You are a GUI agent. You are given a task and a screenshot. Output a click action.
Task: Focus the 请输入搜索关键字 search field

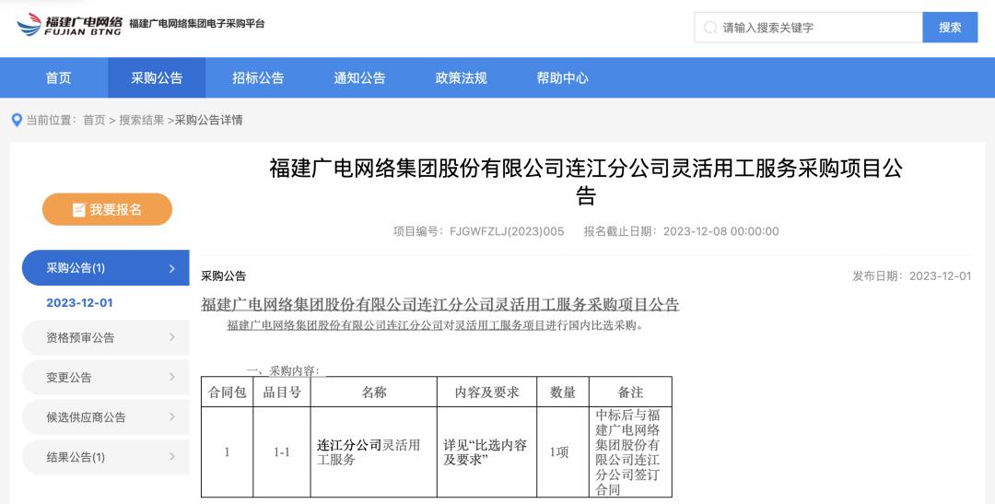click(x=809, y=28)
